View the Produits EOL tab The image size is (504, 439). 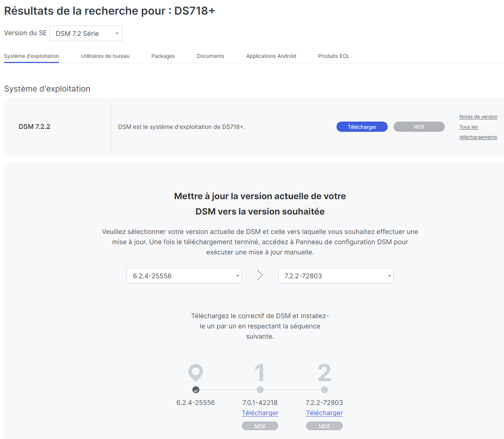(334, 56)
